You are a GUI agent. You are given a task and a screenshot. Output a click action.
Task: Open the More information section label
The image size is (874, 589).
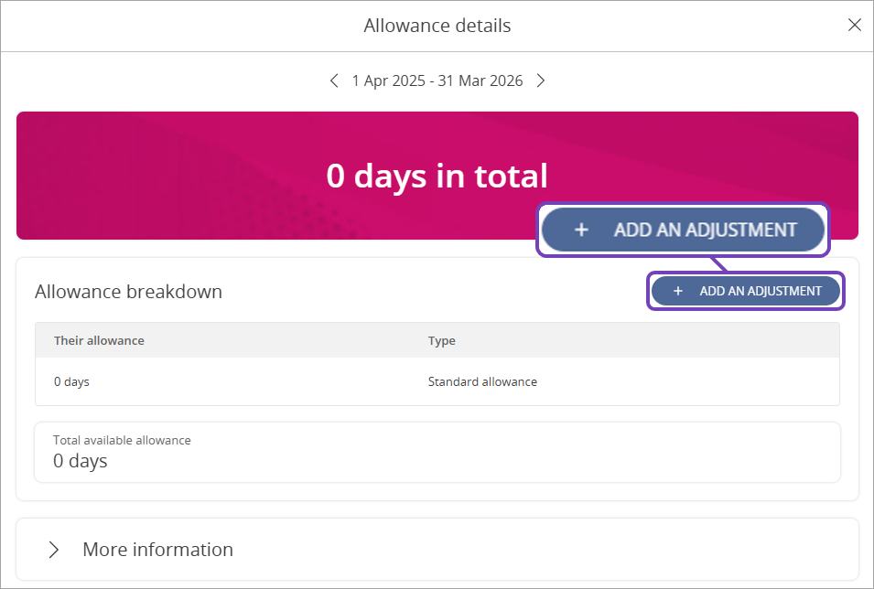[x=157, y=550]
